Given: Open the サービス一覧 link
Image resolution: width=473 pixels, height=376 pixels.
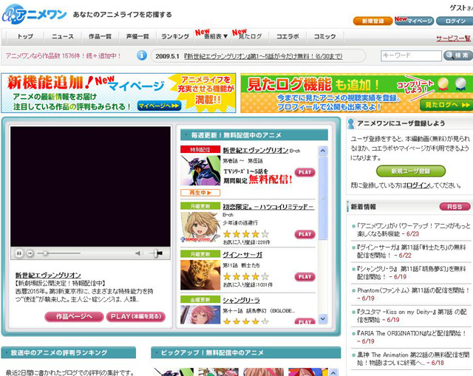Looking at the screenshot, I should click(x=453, y=38).
